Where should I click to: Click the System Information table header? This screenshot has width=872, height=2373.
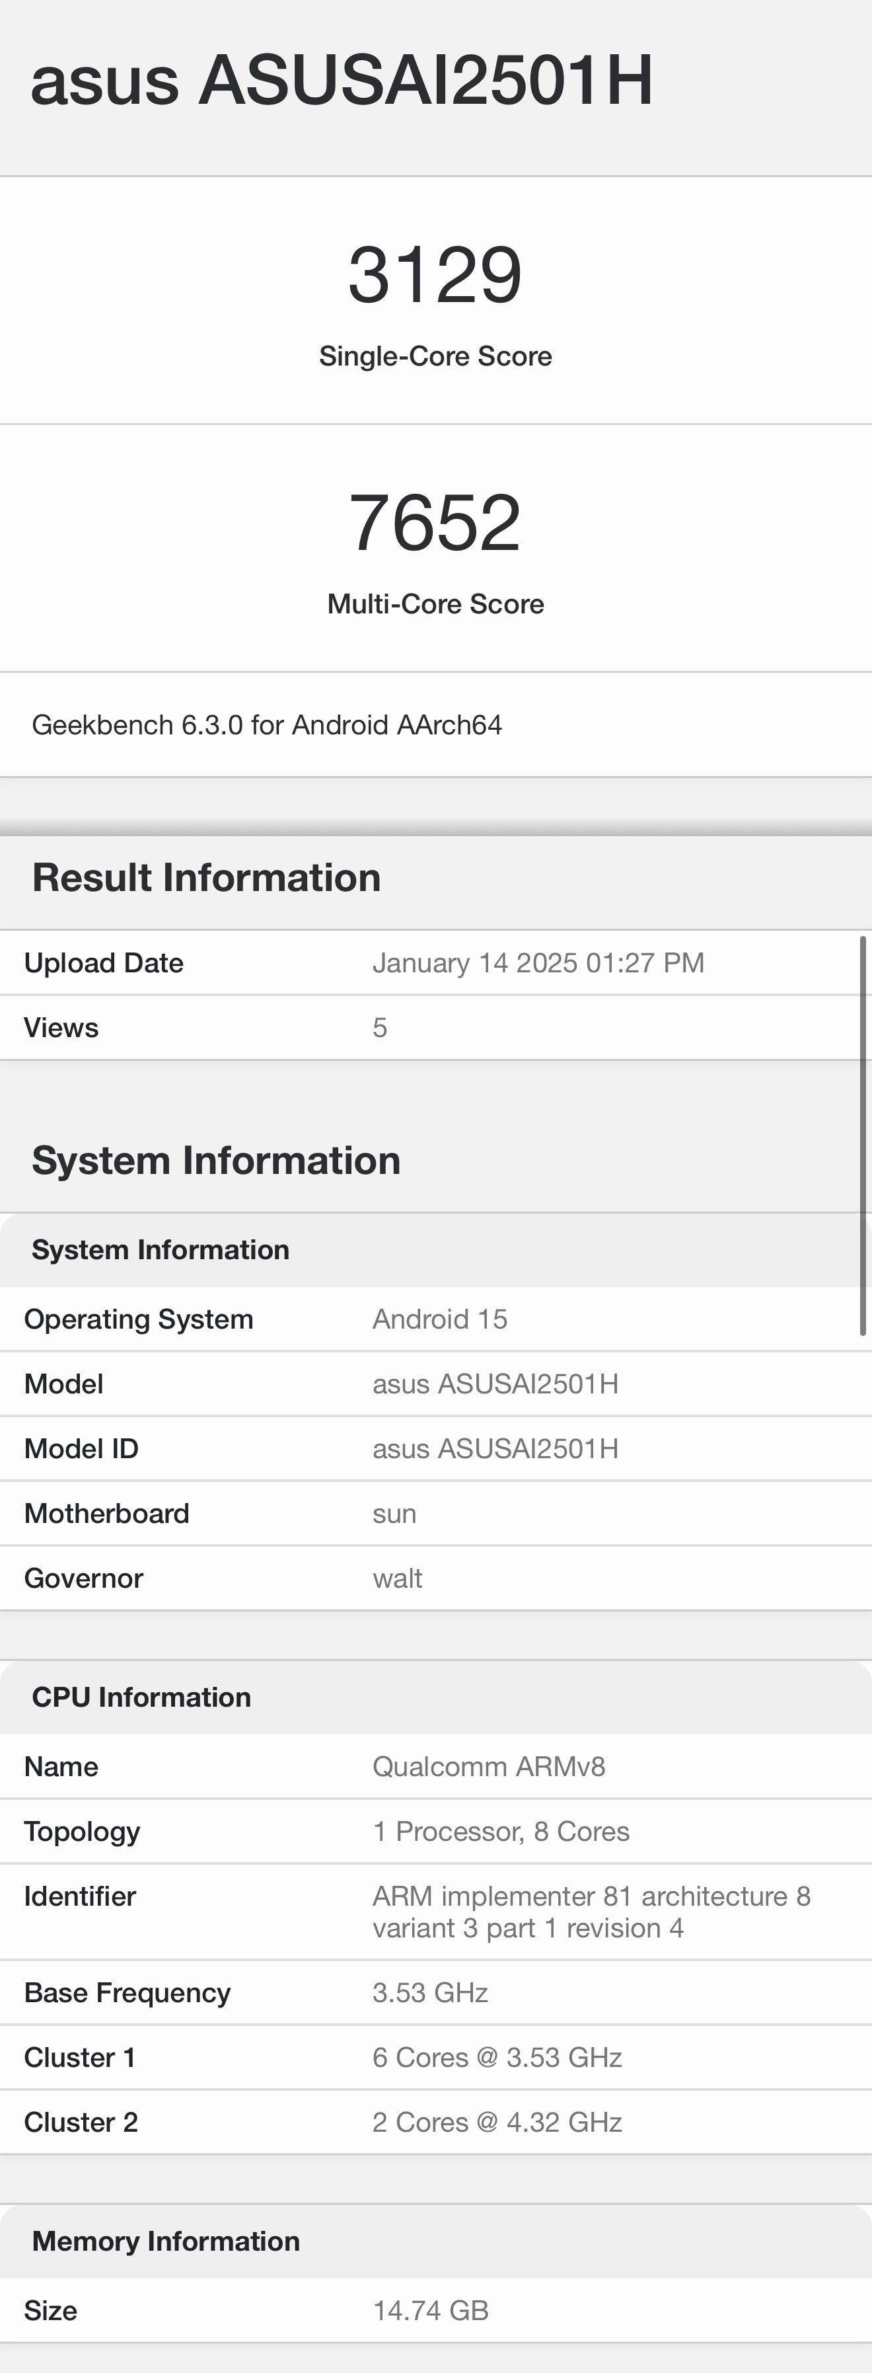click(161, 1250)
